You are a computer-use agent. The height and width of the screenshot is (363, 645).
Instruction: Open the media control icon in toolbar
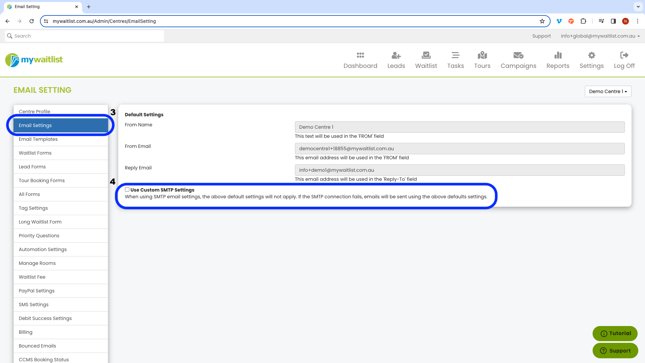(601, 21)
